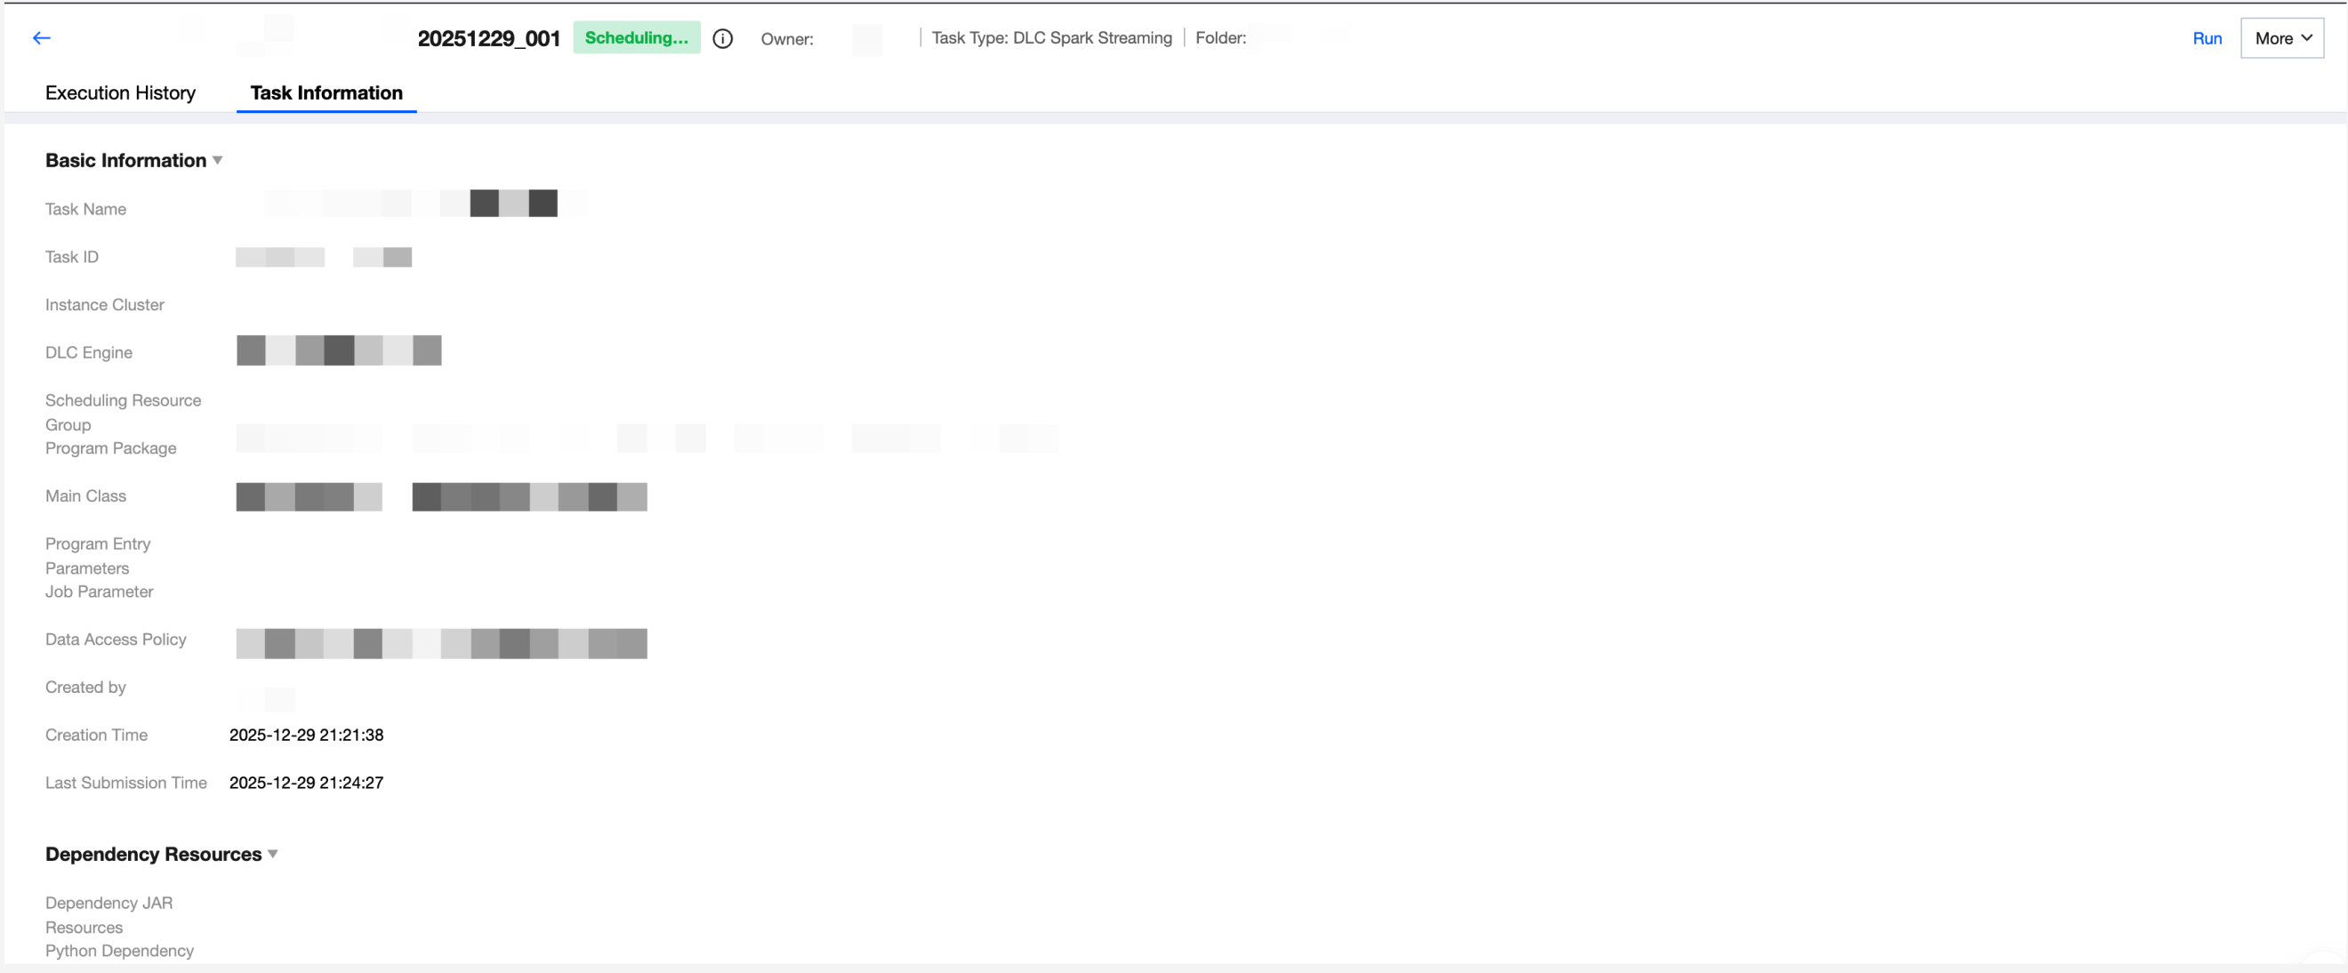Viewport: 2348px width, 973px height.
Task: Click the Folder label in header
Action: pos(1220,37)
